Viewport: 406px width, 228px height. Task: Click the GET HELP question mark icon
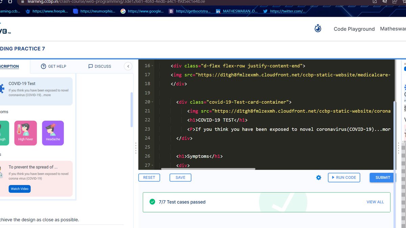(43, 66)
